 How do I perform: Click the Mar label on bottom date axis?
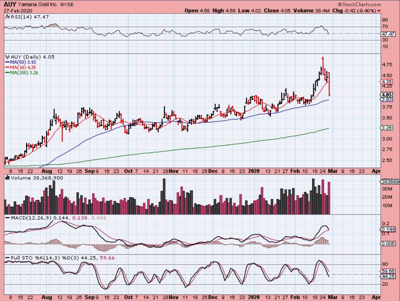333,297
